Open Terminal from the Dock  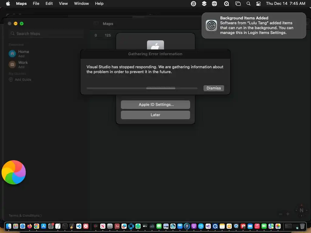point(65,226)
